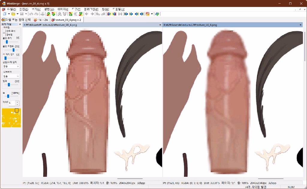307x189 pixels.
Task: Switch to the 1W - 2W tab
Action: 41,20
